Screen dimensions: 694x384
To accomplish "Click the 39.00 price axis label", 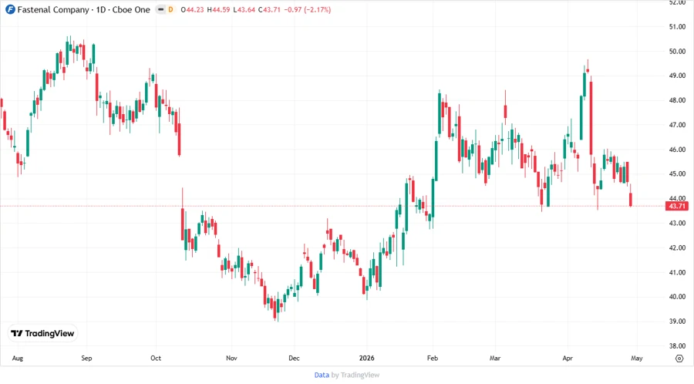I will (x=677, y=322).
